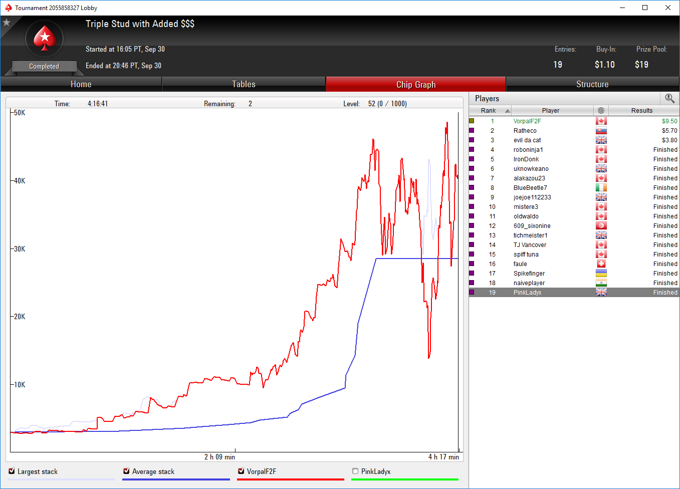Maximize the Tournament Lobby window
The image size is (680, 489).
pyautogui.click(x=645, y=8)
